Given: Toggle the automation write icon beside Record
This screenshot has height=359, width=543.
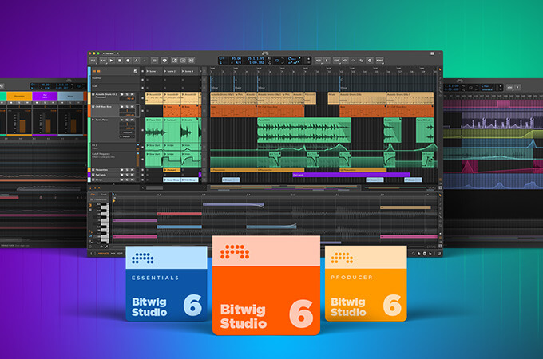Looking at the screenshot, I should (x=137, y=61).
